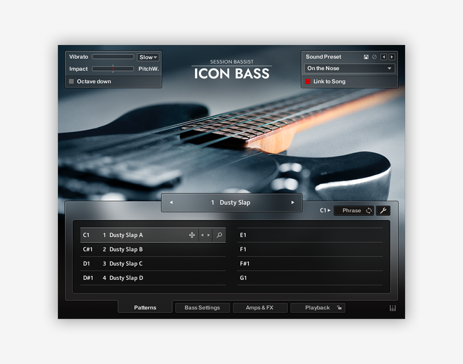Switch to Amps & FX tab

(260, 307)
